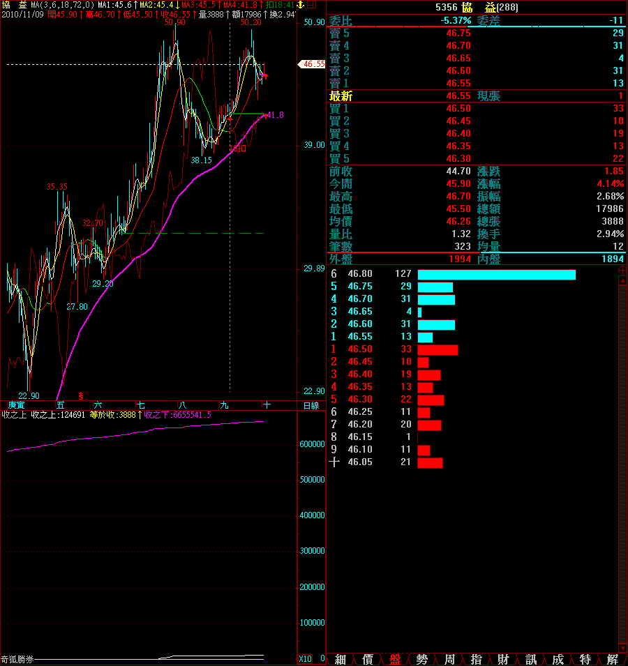Switch to the 指 indicators tab
628x666 pixels.
(x=477, y=659)
